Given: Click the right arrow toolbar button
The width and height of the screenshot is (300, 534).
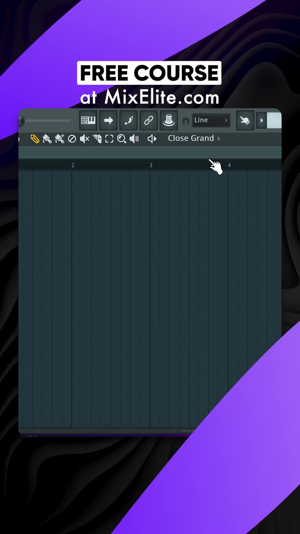Looking at the screenshot, I should pyautogui.click(x=108, y=120).
